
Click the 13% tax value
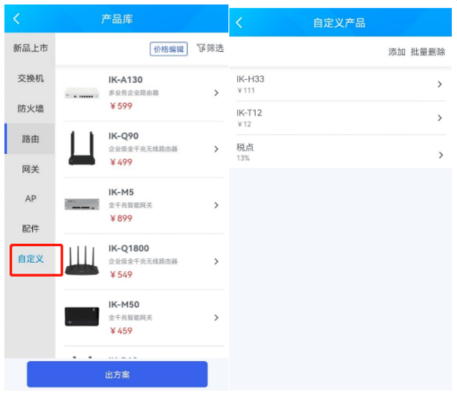[x=243, y=158]
